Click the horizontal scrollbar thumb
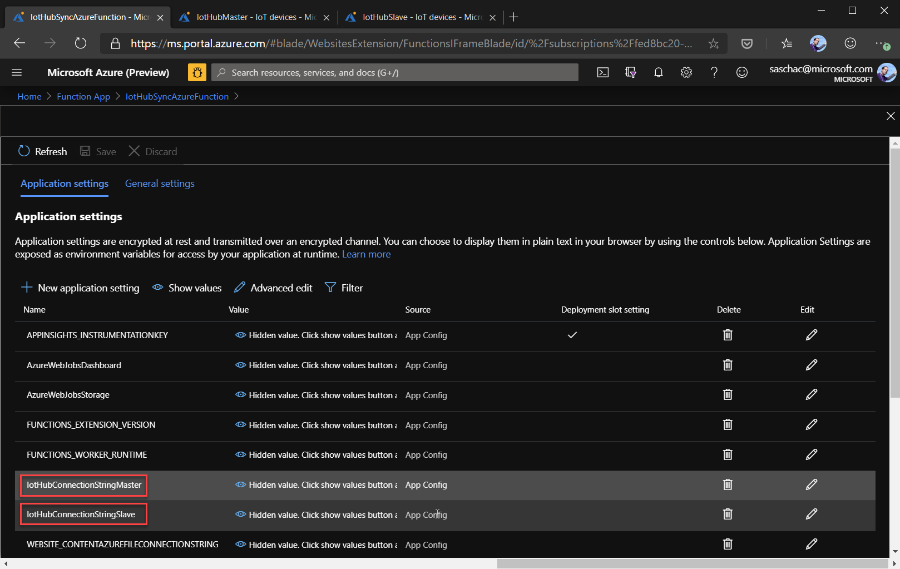The image size is (900, 569). [x=693, y=563]
